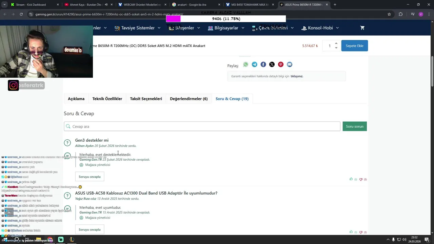Click Instagram logo on stream overlay
Viewport: 434px width, 244px height.
coord(13,85)
